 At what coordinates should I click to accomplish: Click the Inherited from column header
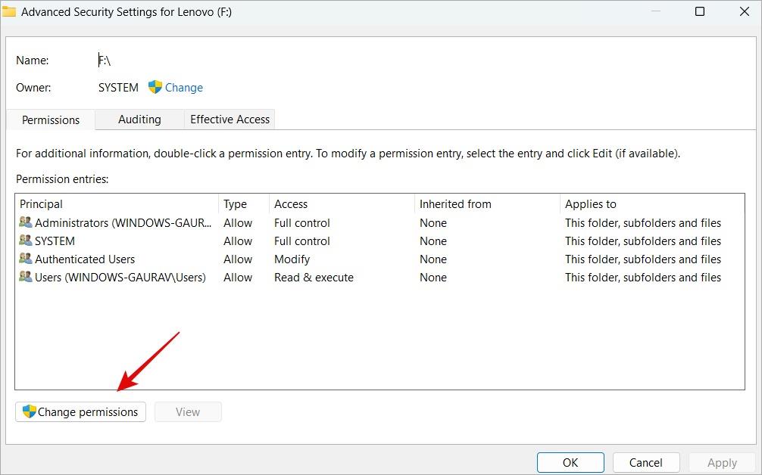pyautogui.click(x=486, y=203)
